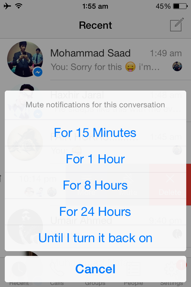Cancel the mute notifications sheet

point(95,269)
